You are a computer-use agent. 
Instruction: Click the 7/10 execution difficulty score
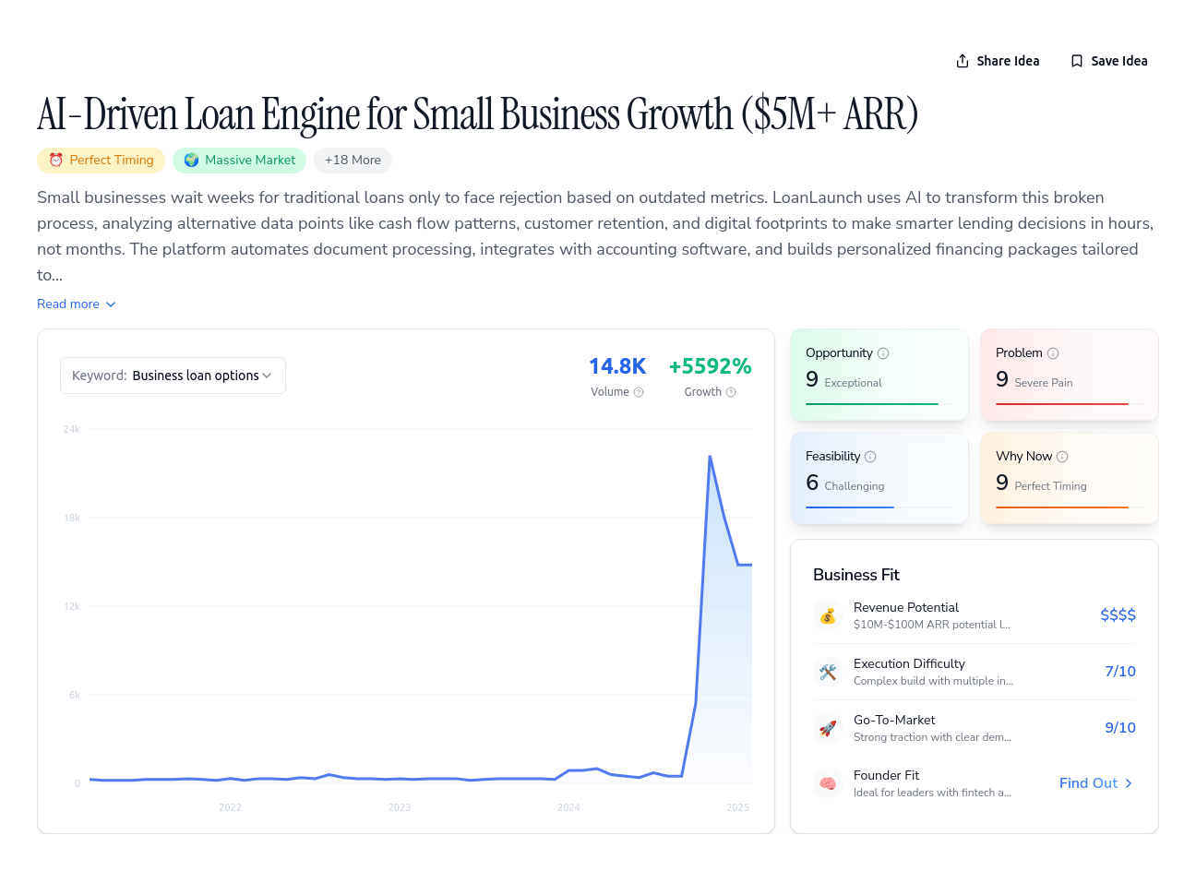[x=1120, y=672]
